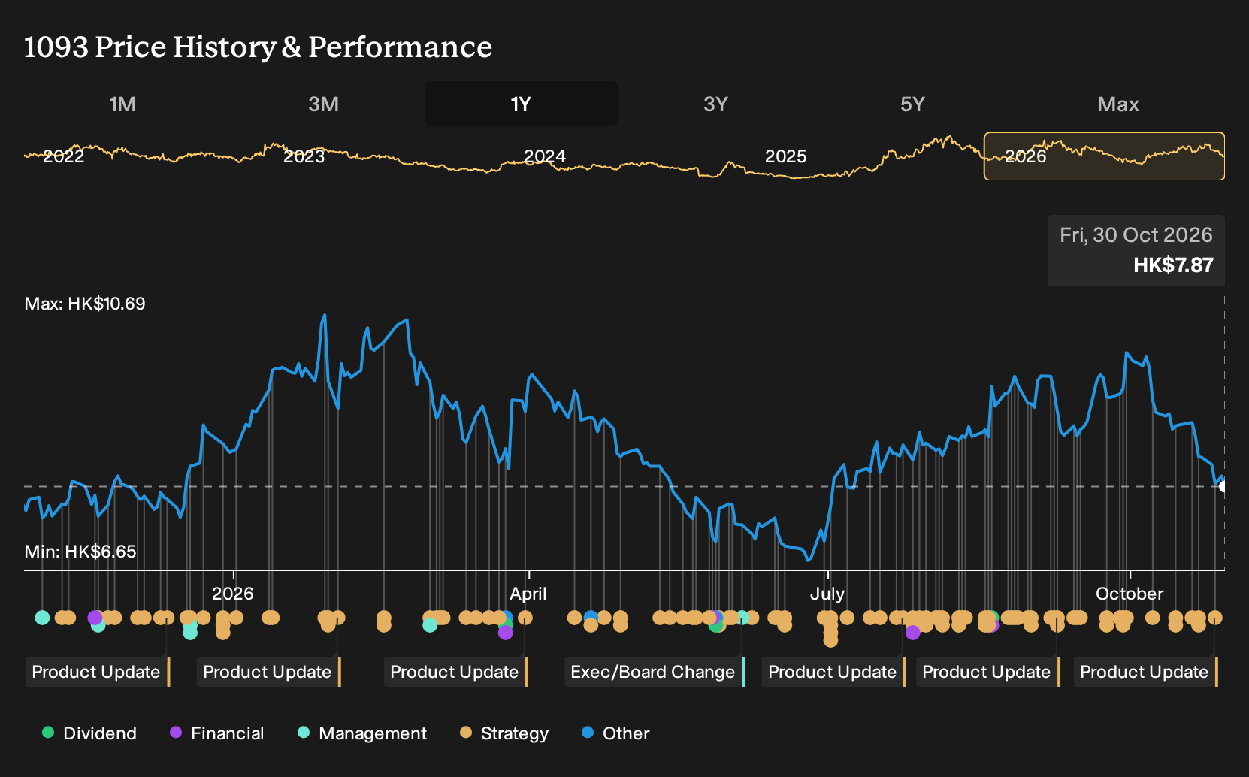Click the white current-price dot at chart end
This screenshot has width=1249, height=777.
pos(1223,487)
